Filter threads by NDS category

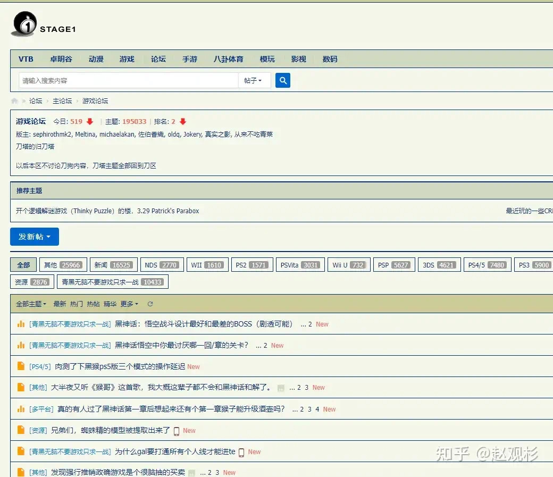pyautogui.click(x=162, y=265)
